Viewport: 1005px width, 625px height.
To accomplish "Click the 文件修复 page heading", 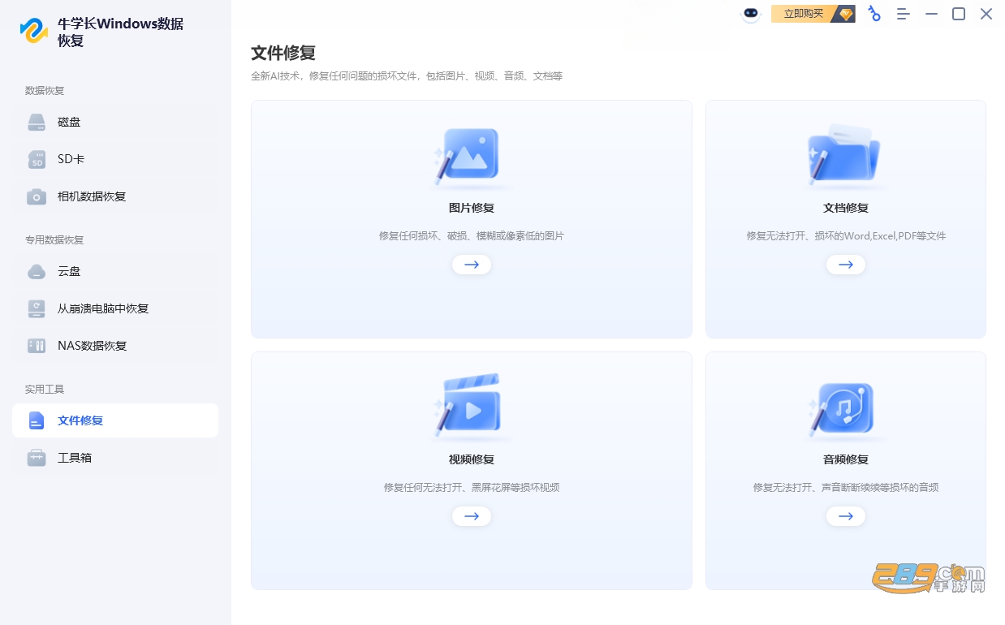I will point(283,54).
